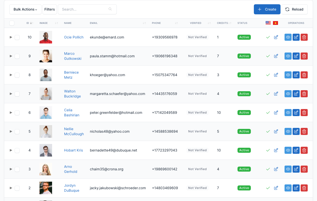
Task: Expand row details for Marco Gutkowski
Action: pyautogui.click(x=11, y=56)
